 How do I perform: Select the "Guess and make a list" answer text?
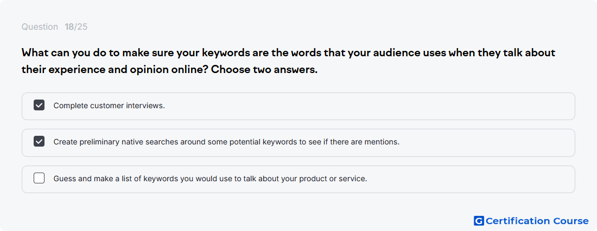pyautogui.click(x=210, y=179)
